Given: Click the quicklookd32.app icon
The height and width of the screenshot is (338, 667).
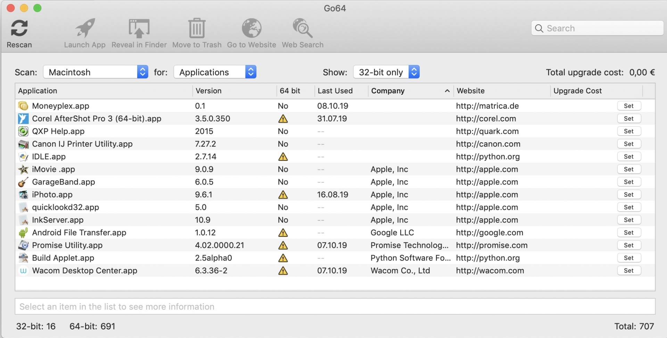Looking at the screenshot, I should pyautogui.click(x=23, y=207).
